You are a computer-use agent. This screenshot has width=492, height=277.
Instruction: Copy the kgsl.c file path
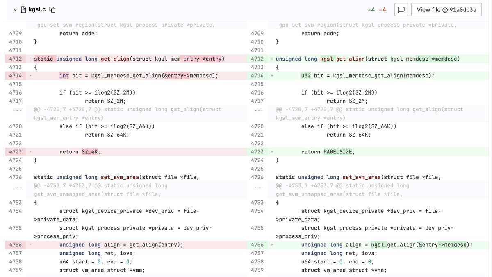pyautogui.click(x=52, y=9)
